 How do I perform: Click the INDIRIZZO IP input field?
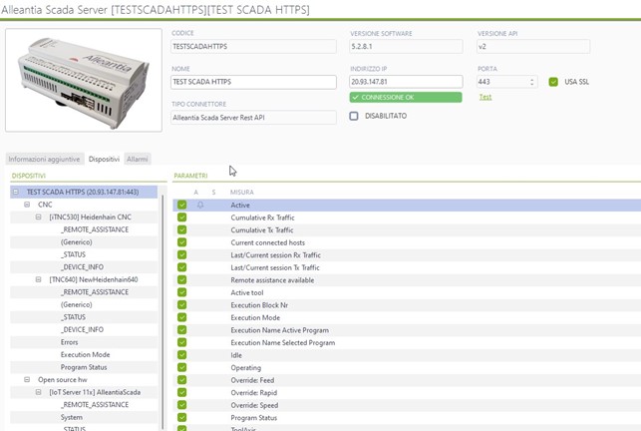[x=406, y=82]
